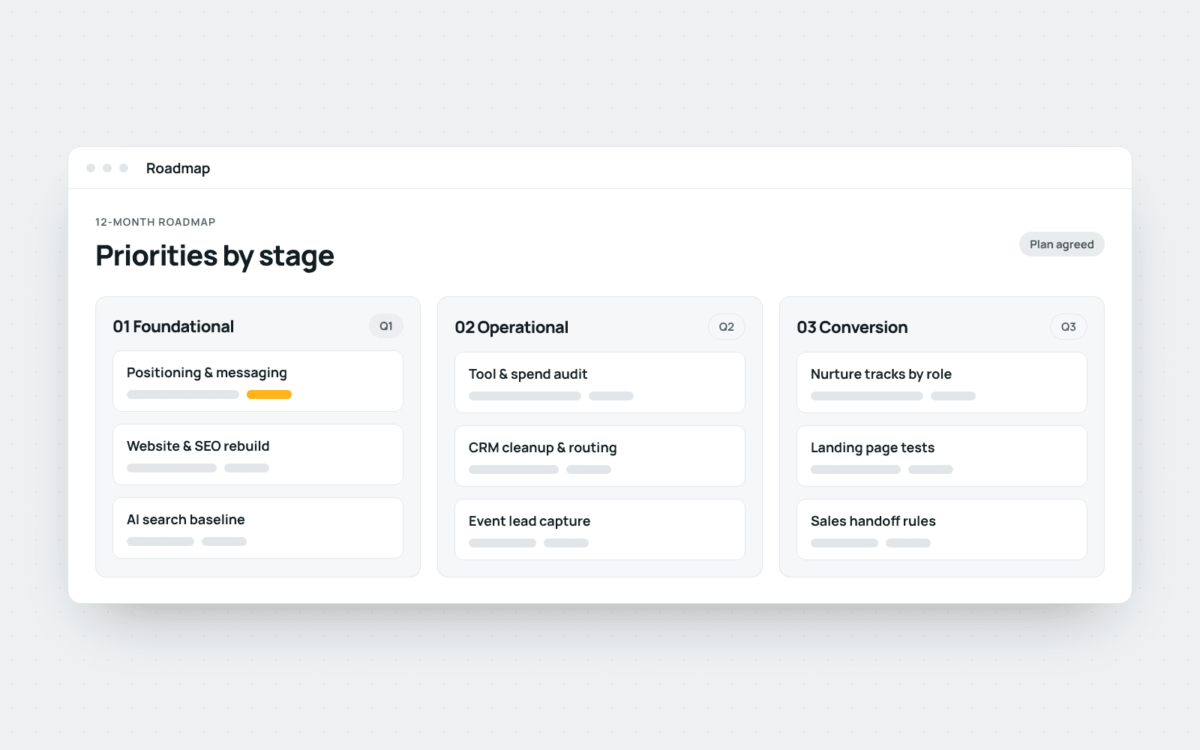Image resolution: width=1200 pixels, height=750 pixels.
Task: Open the Event lead capture card
Action: coord(600,529)
